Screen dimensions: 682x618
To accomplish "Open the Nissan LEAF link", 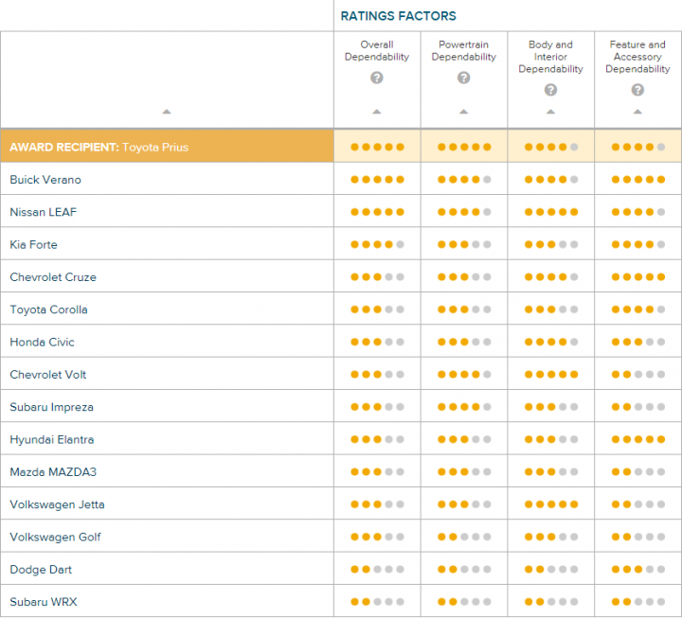I will point(43,212).
